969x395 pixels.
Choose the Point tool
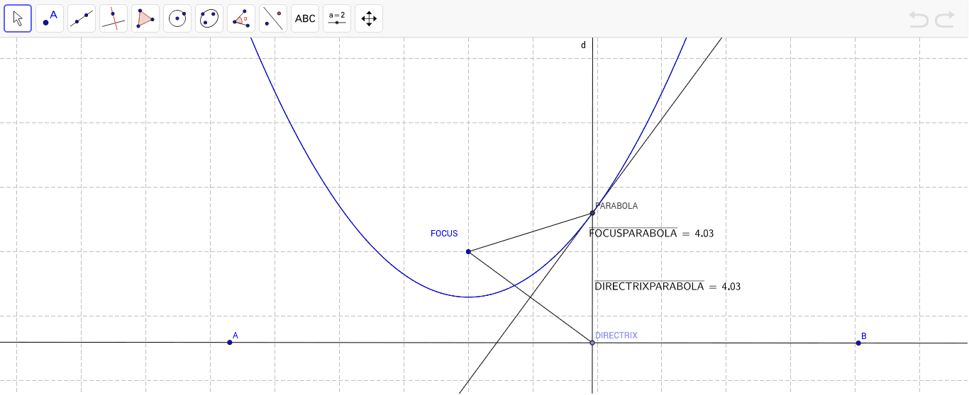tap(50, 18)
